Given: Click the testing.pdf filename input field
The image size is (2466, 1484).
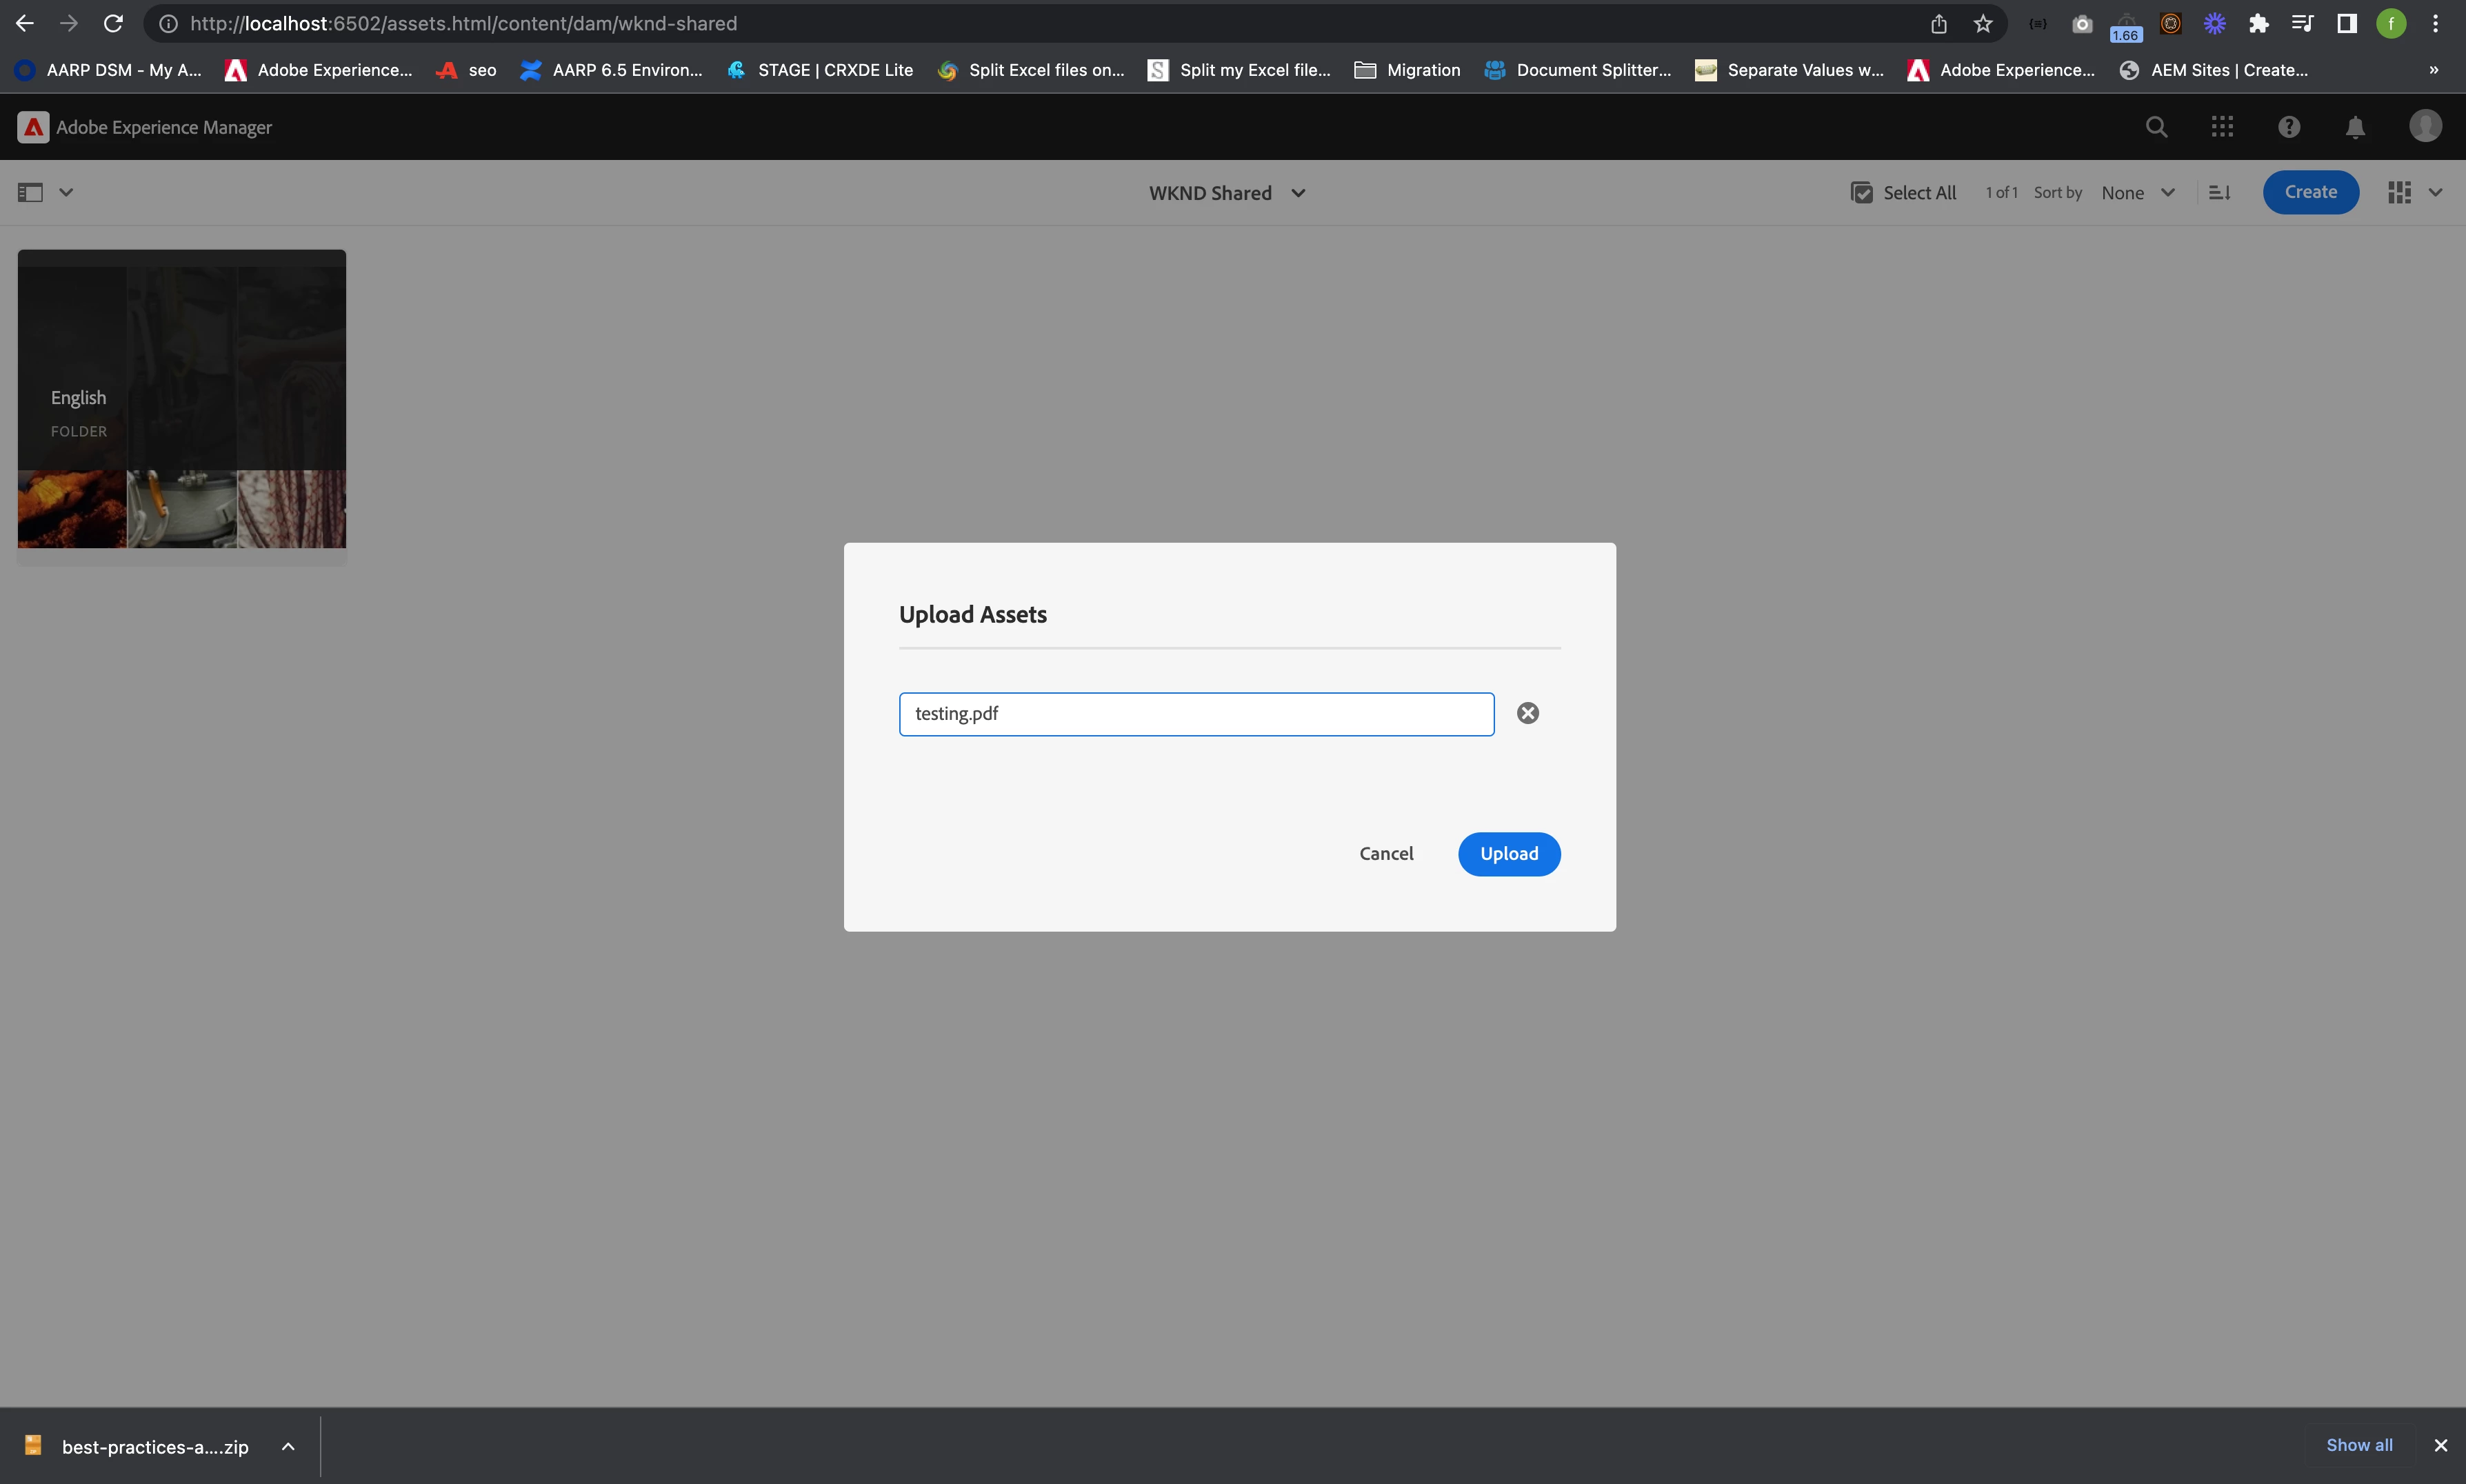Looking at the screenshot, I should (x=1195, y=714).
